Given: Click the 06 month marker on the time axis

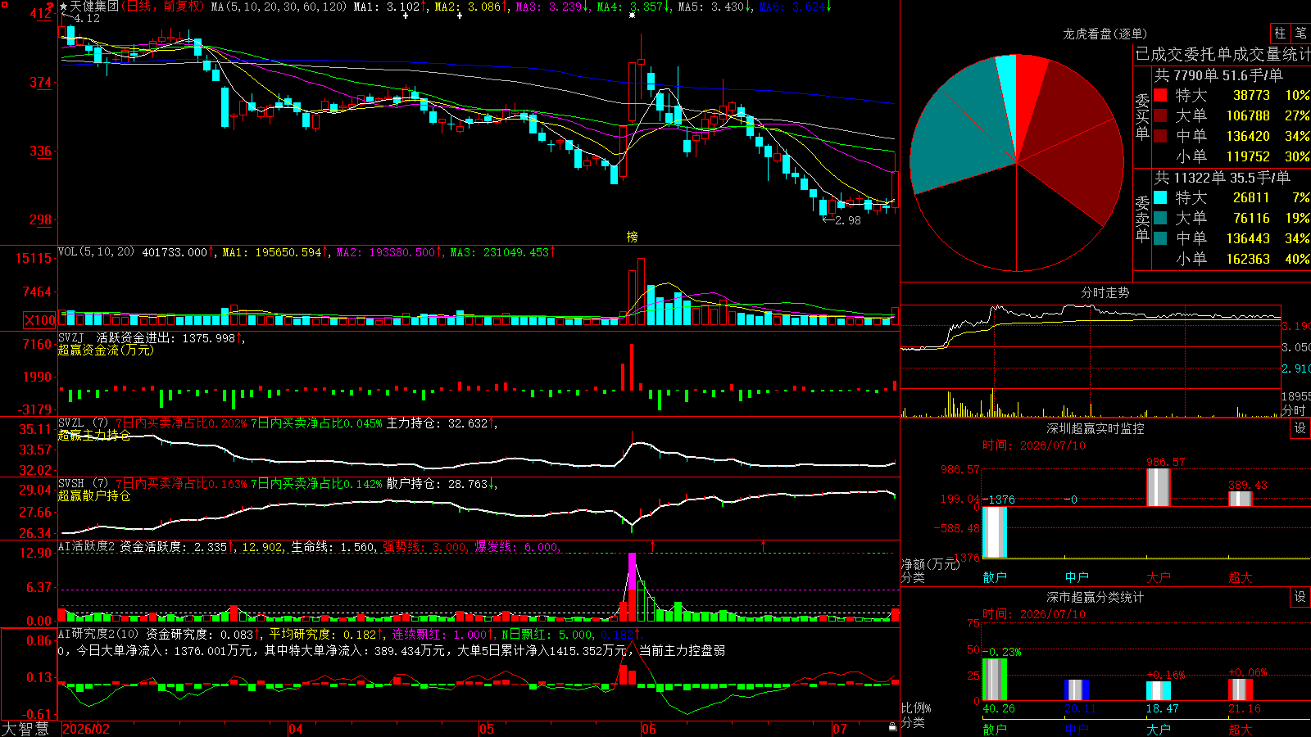Looking at the screenshot, I should point(649,729).
